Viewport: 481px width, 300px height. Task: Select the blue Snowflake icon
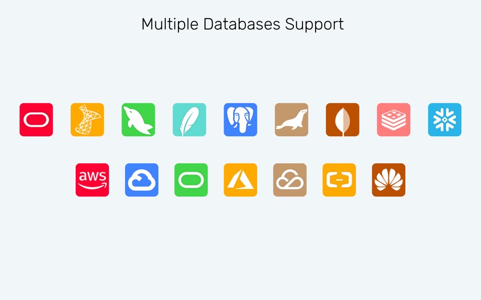pos(445,119)
